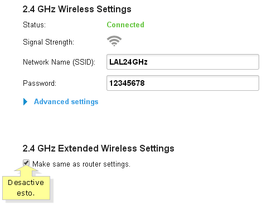
Task: Click the Make same as router settings label
Action: [x=81, y=164]
